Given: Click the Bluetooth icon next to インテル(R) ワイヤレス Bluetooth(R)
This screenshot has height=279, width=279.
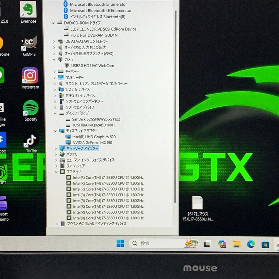Looking at the screenshot, I should [66, 17].
